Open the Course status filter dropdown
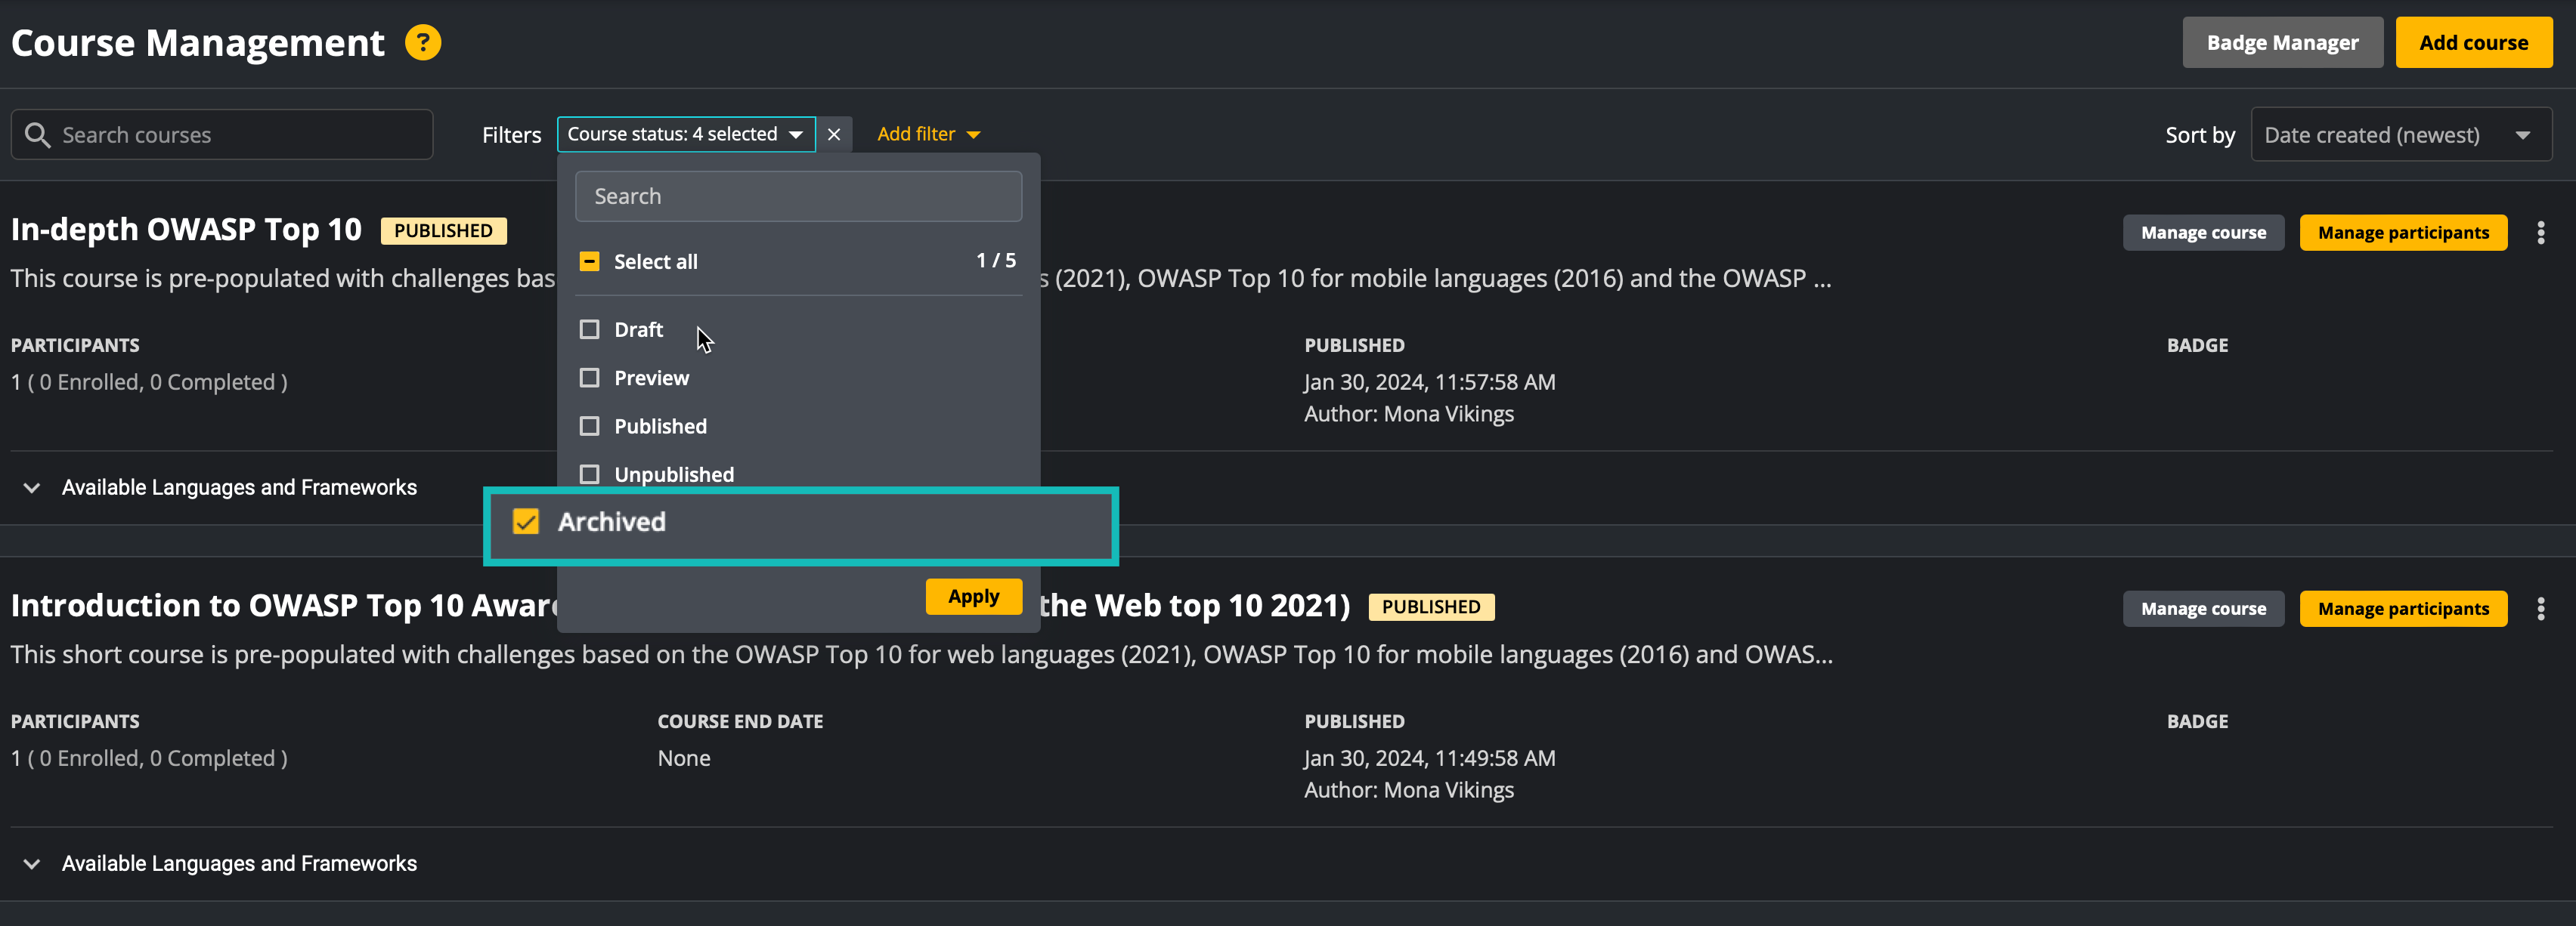Screen dimensions: 2576x926 coord(686,134)
